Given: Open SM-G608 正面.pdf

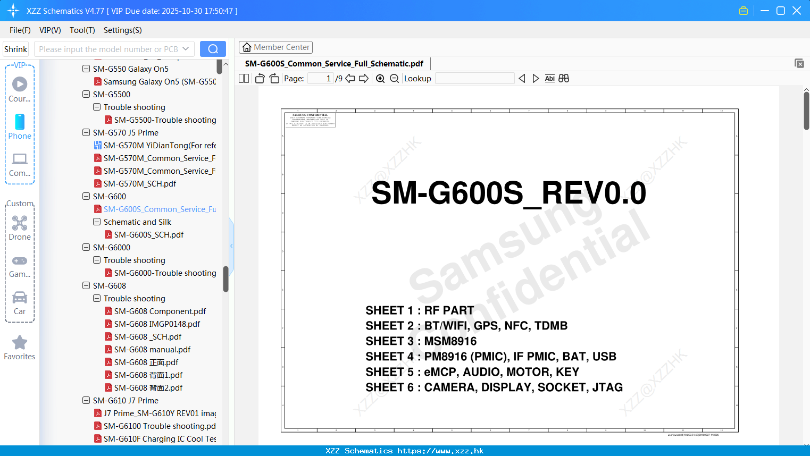Looking at the screenshot, I should coord(146,362).
